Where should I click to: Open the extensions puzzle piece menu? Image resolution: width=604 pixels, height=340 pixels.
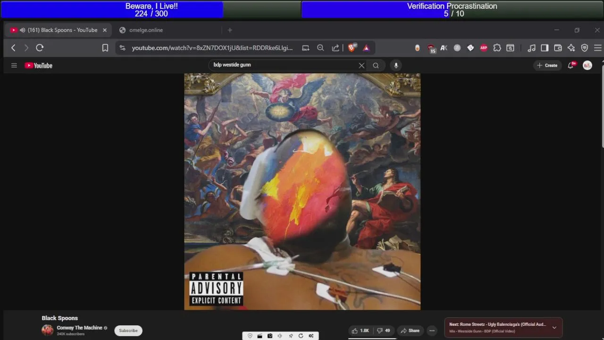(x=497, y=48)
